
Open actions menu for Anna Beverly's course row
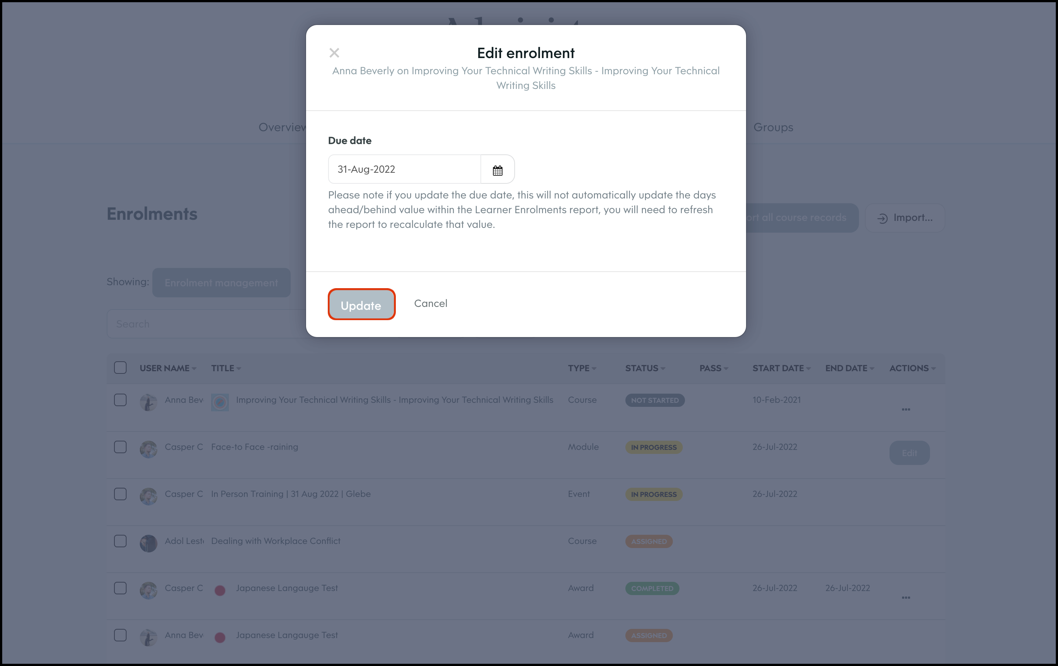click(x=906, y=409)
